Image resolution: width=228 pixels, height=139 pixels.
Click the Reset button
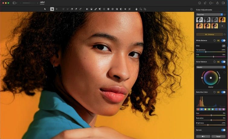pyautogui.click(x=218, y=137)
